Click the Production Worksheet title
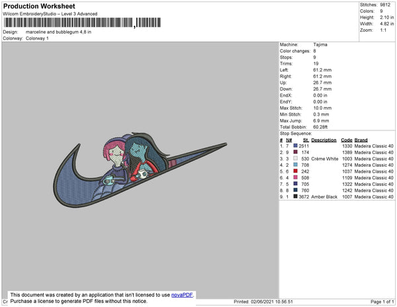 [x=39, y=6]
